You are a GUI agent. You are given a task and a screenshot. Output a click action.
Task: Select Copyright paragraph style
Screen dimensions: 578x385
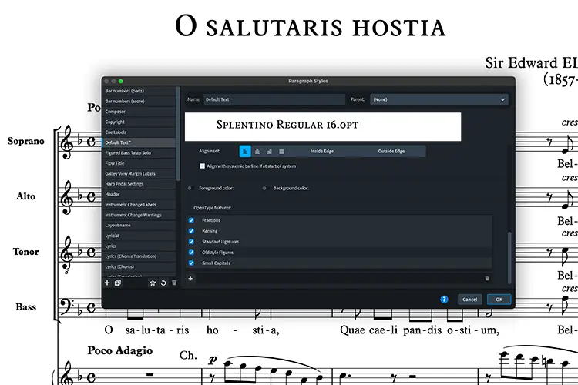tap(139, 122)
